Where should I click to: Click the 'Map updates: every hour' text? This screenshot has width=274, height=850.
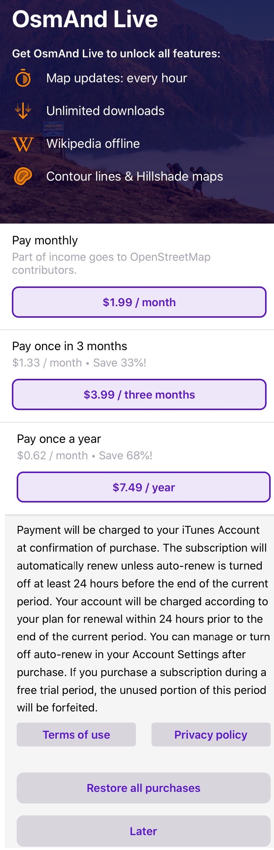[117, 78]
